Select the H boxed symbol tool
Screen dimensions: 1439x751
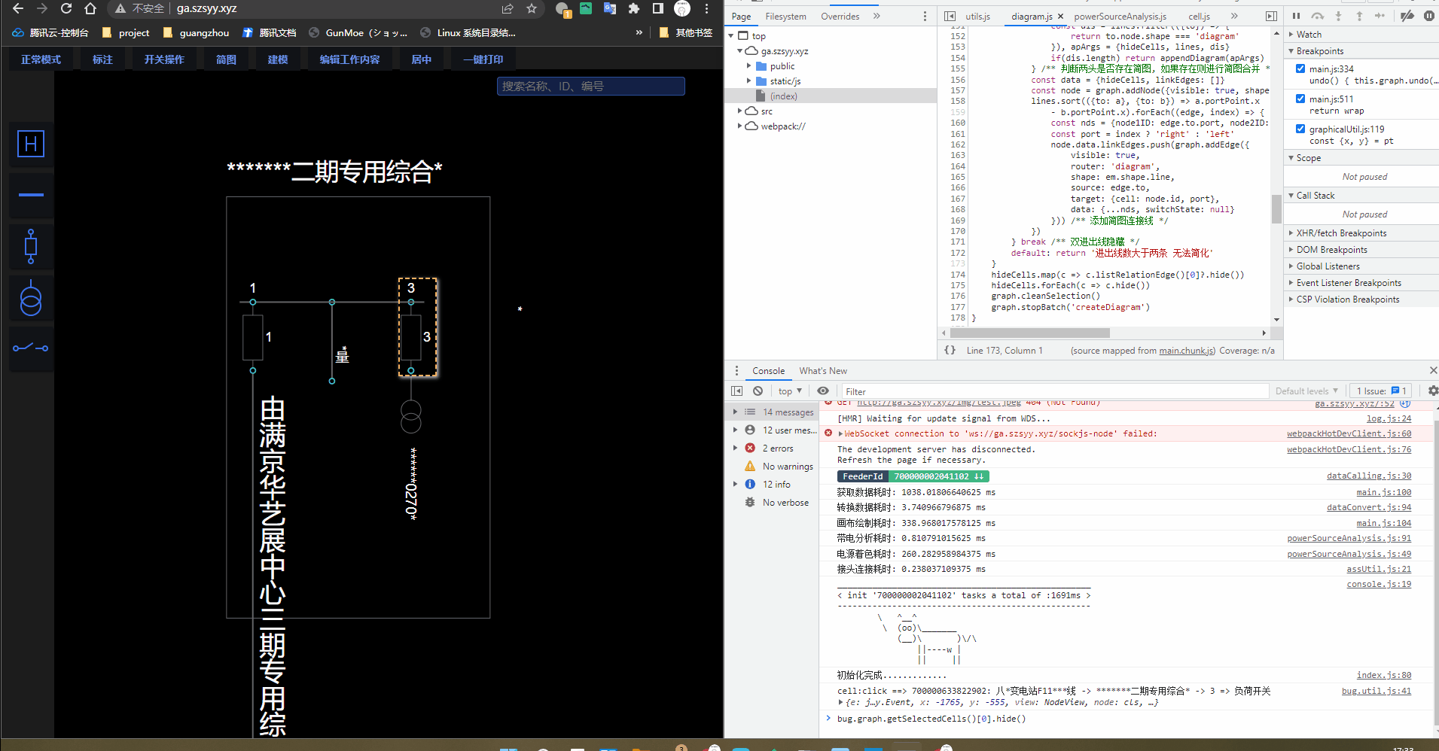tap(30, 143)
